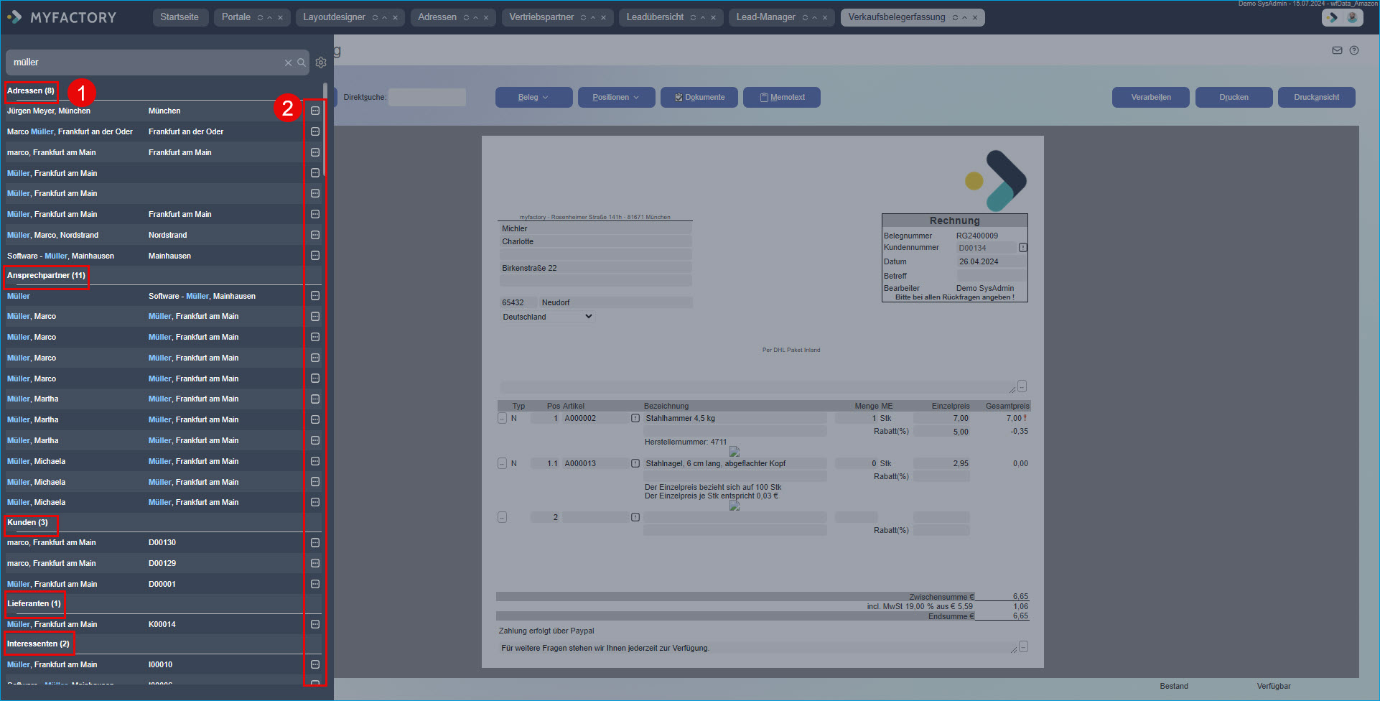Switch to the Startseite tab

(x=180, y=17)
